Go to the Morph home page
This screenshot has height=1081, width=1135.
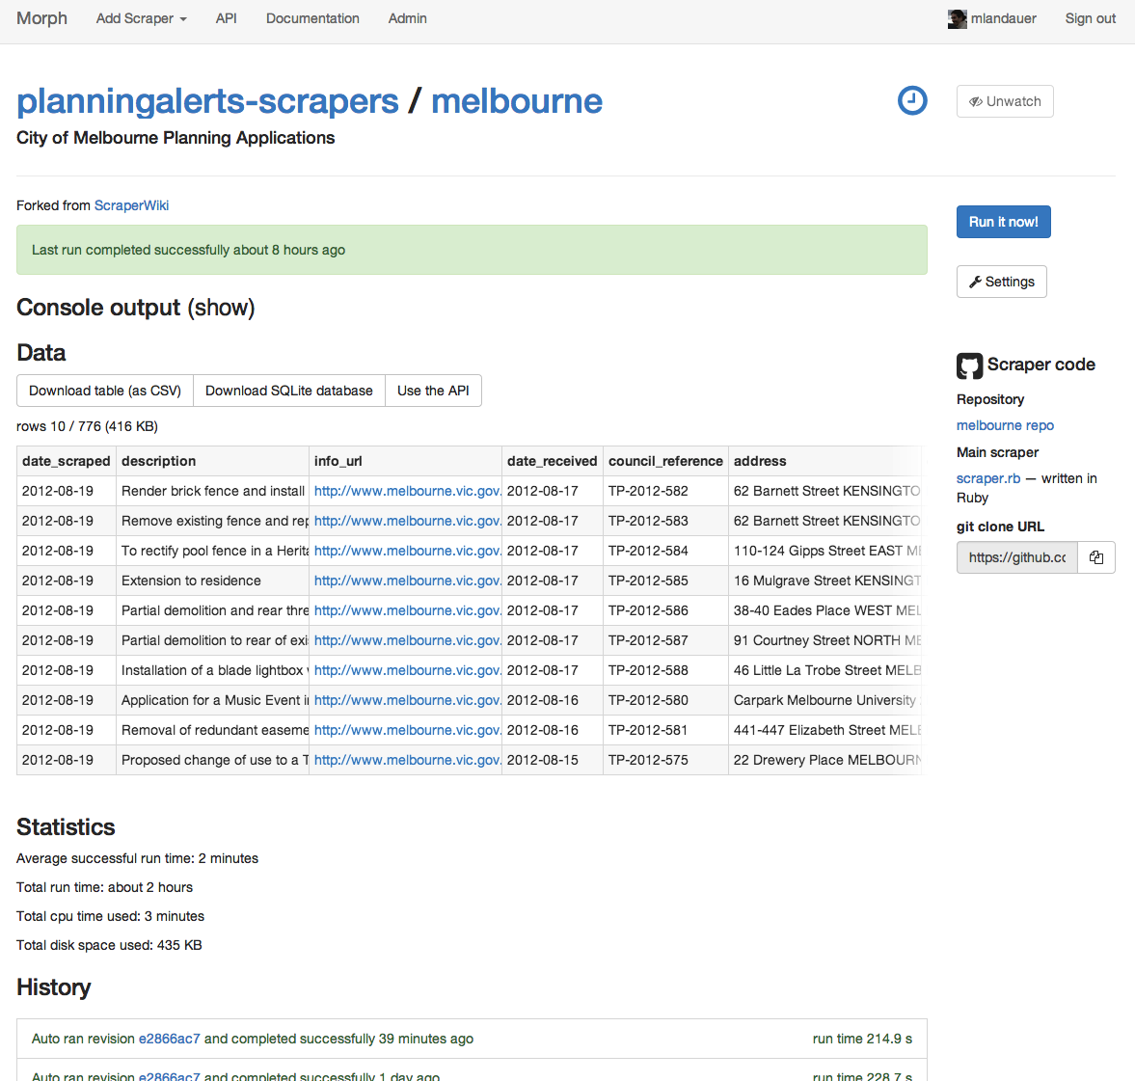(x=42, y=19)
